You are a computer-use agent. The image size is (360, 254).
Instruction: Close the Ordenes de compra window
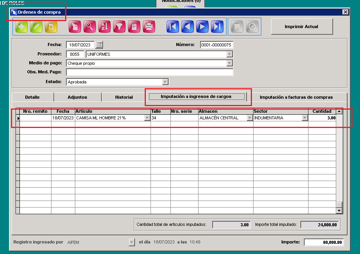pos(345,12)
